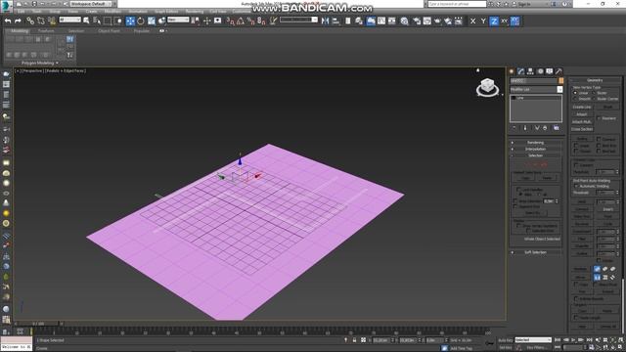Click the time slider handle
Screen dimensions: 626x352
click(38, 324)
